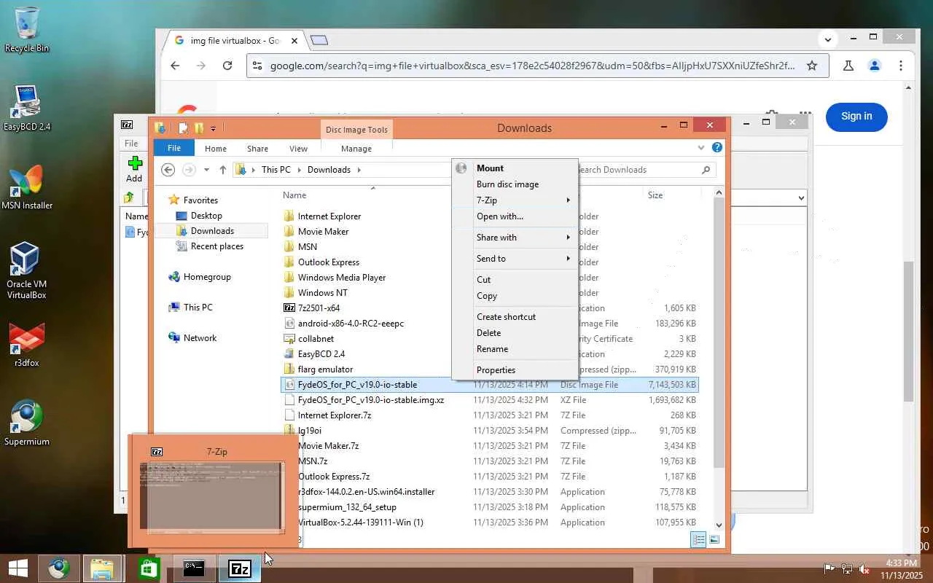933x583 pixels.
Task: Open a new Chrome tab
Action: (x=319, y=41)
